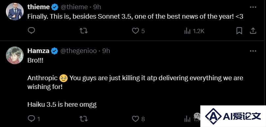The image size is (266, 127).
Task: Like Hamza's tweet with 8 likes
Action: [x=138, y=119]
